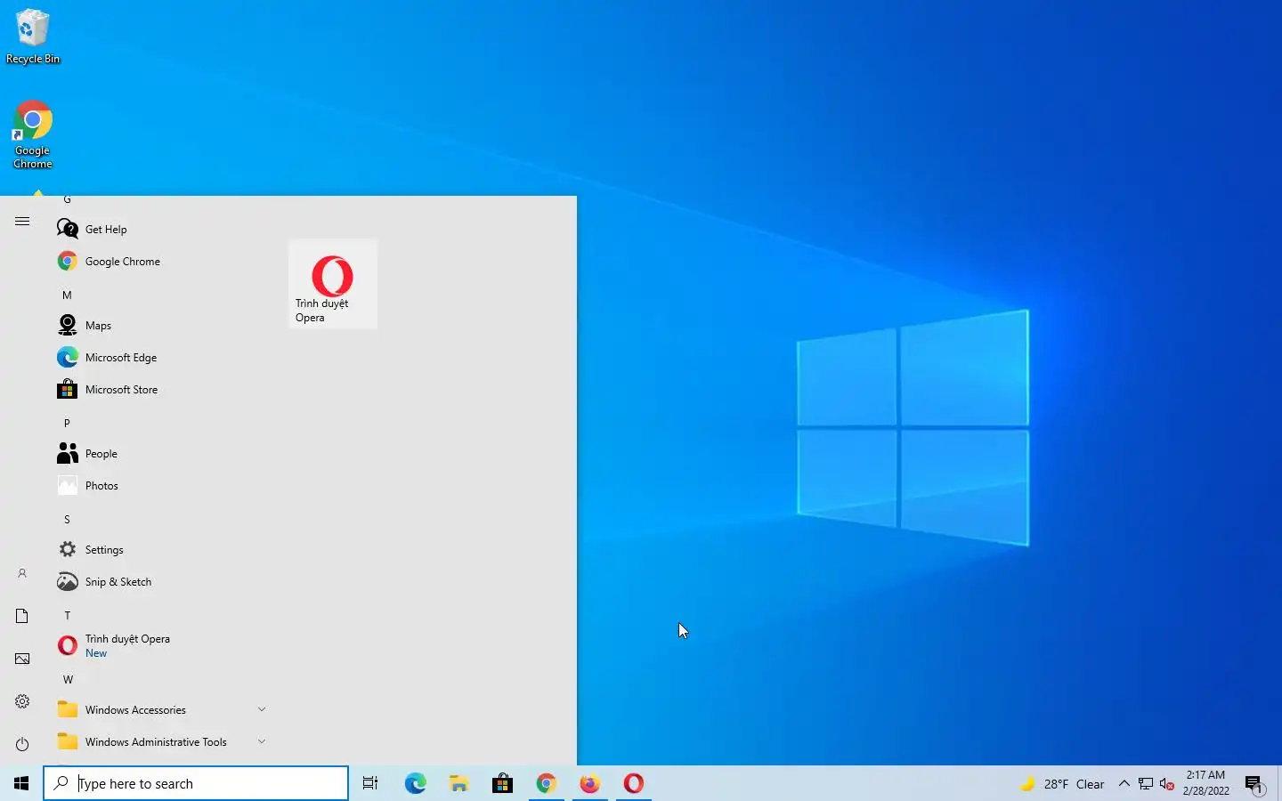This screenshot has height=801, width=1282.
Task: Open Trình duyệt Opera from app list
Action: (160, 645)
